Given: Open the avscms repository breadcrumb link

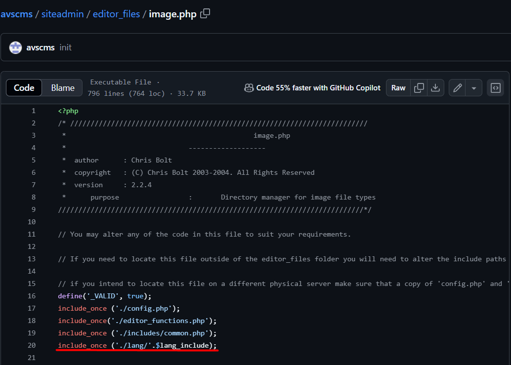Looking at the screenshot, I should click(x=16, y=13).
